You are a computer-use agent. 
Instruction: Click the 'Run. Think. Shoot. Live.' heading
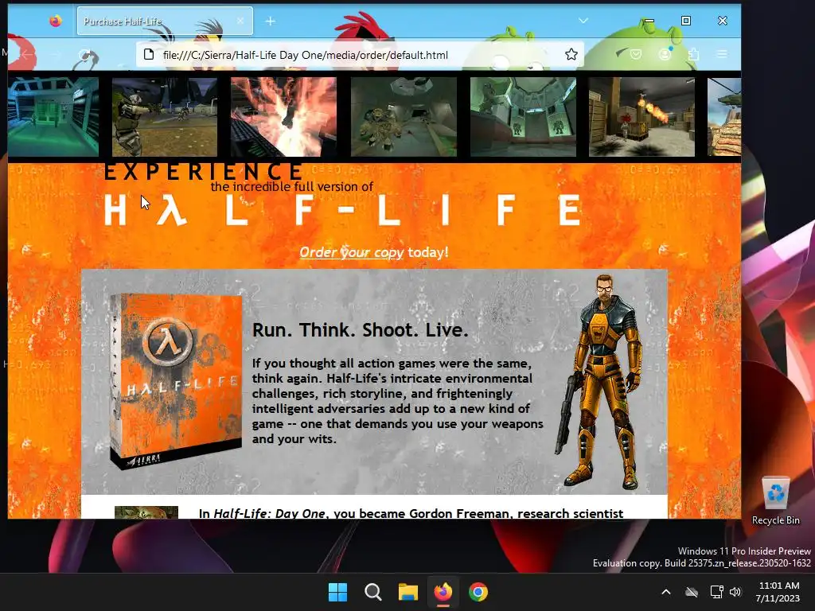coord(361,330)
